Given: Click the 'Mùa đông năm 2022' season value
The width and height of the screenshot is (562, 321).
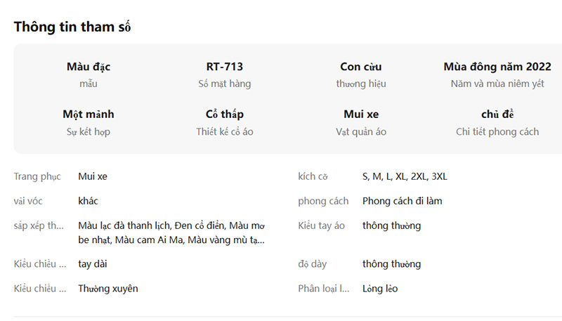Looking at the screenshot, I should click(497, 67).
